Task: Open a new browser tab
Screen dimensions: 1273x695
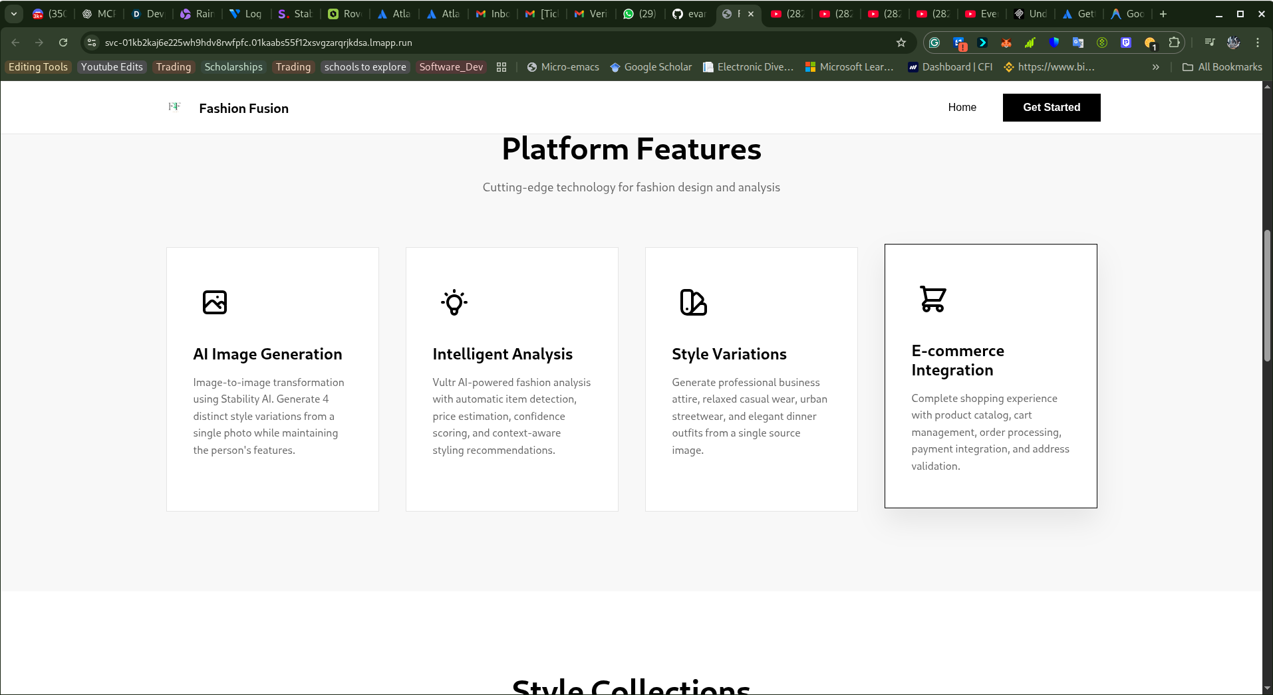Action: pos(1163,14)
